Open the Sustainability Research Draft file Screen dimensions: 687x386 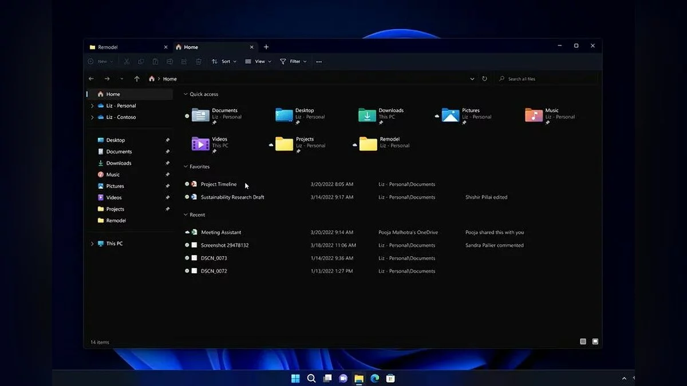pos(232,197)
